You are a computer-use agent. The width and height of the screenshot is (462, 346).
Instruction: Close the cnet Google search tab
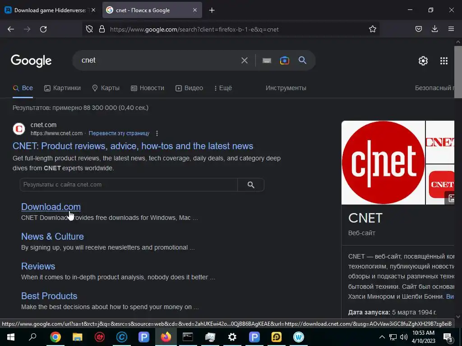[x=195, y=10]
